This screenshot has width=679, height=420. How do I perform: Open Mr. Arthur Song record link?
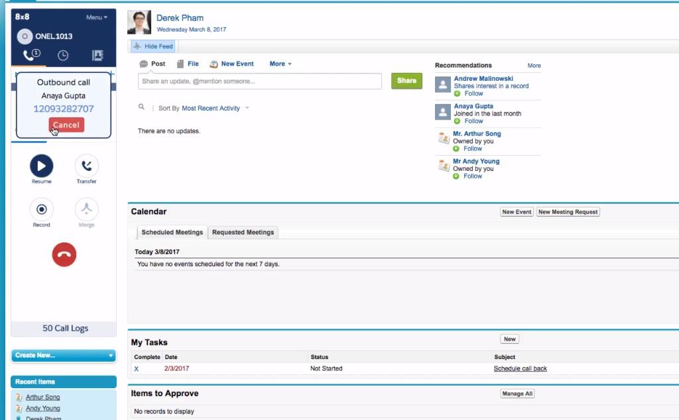pos(477,134)
